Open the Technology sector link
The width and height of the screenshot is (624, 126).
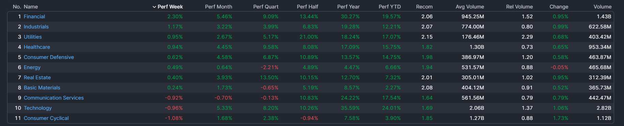[x=38, y=108]
